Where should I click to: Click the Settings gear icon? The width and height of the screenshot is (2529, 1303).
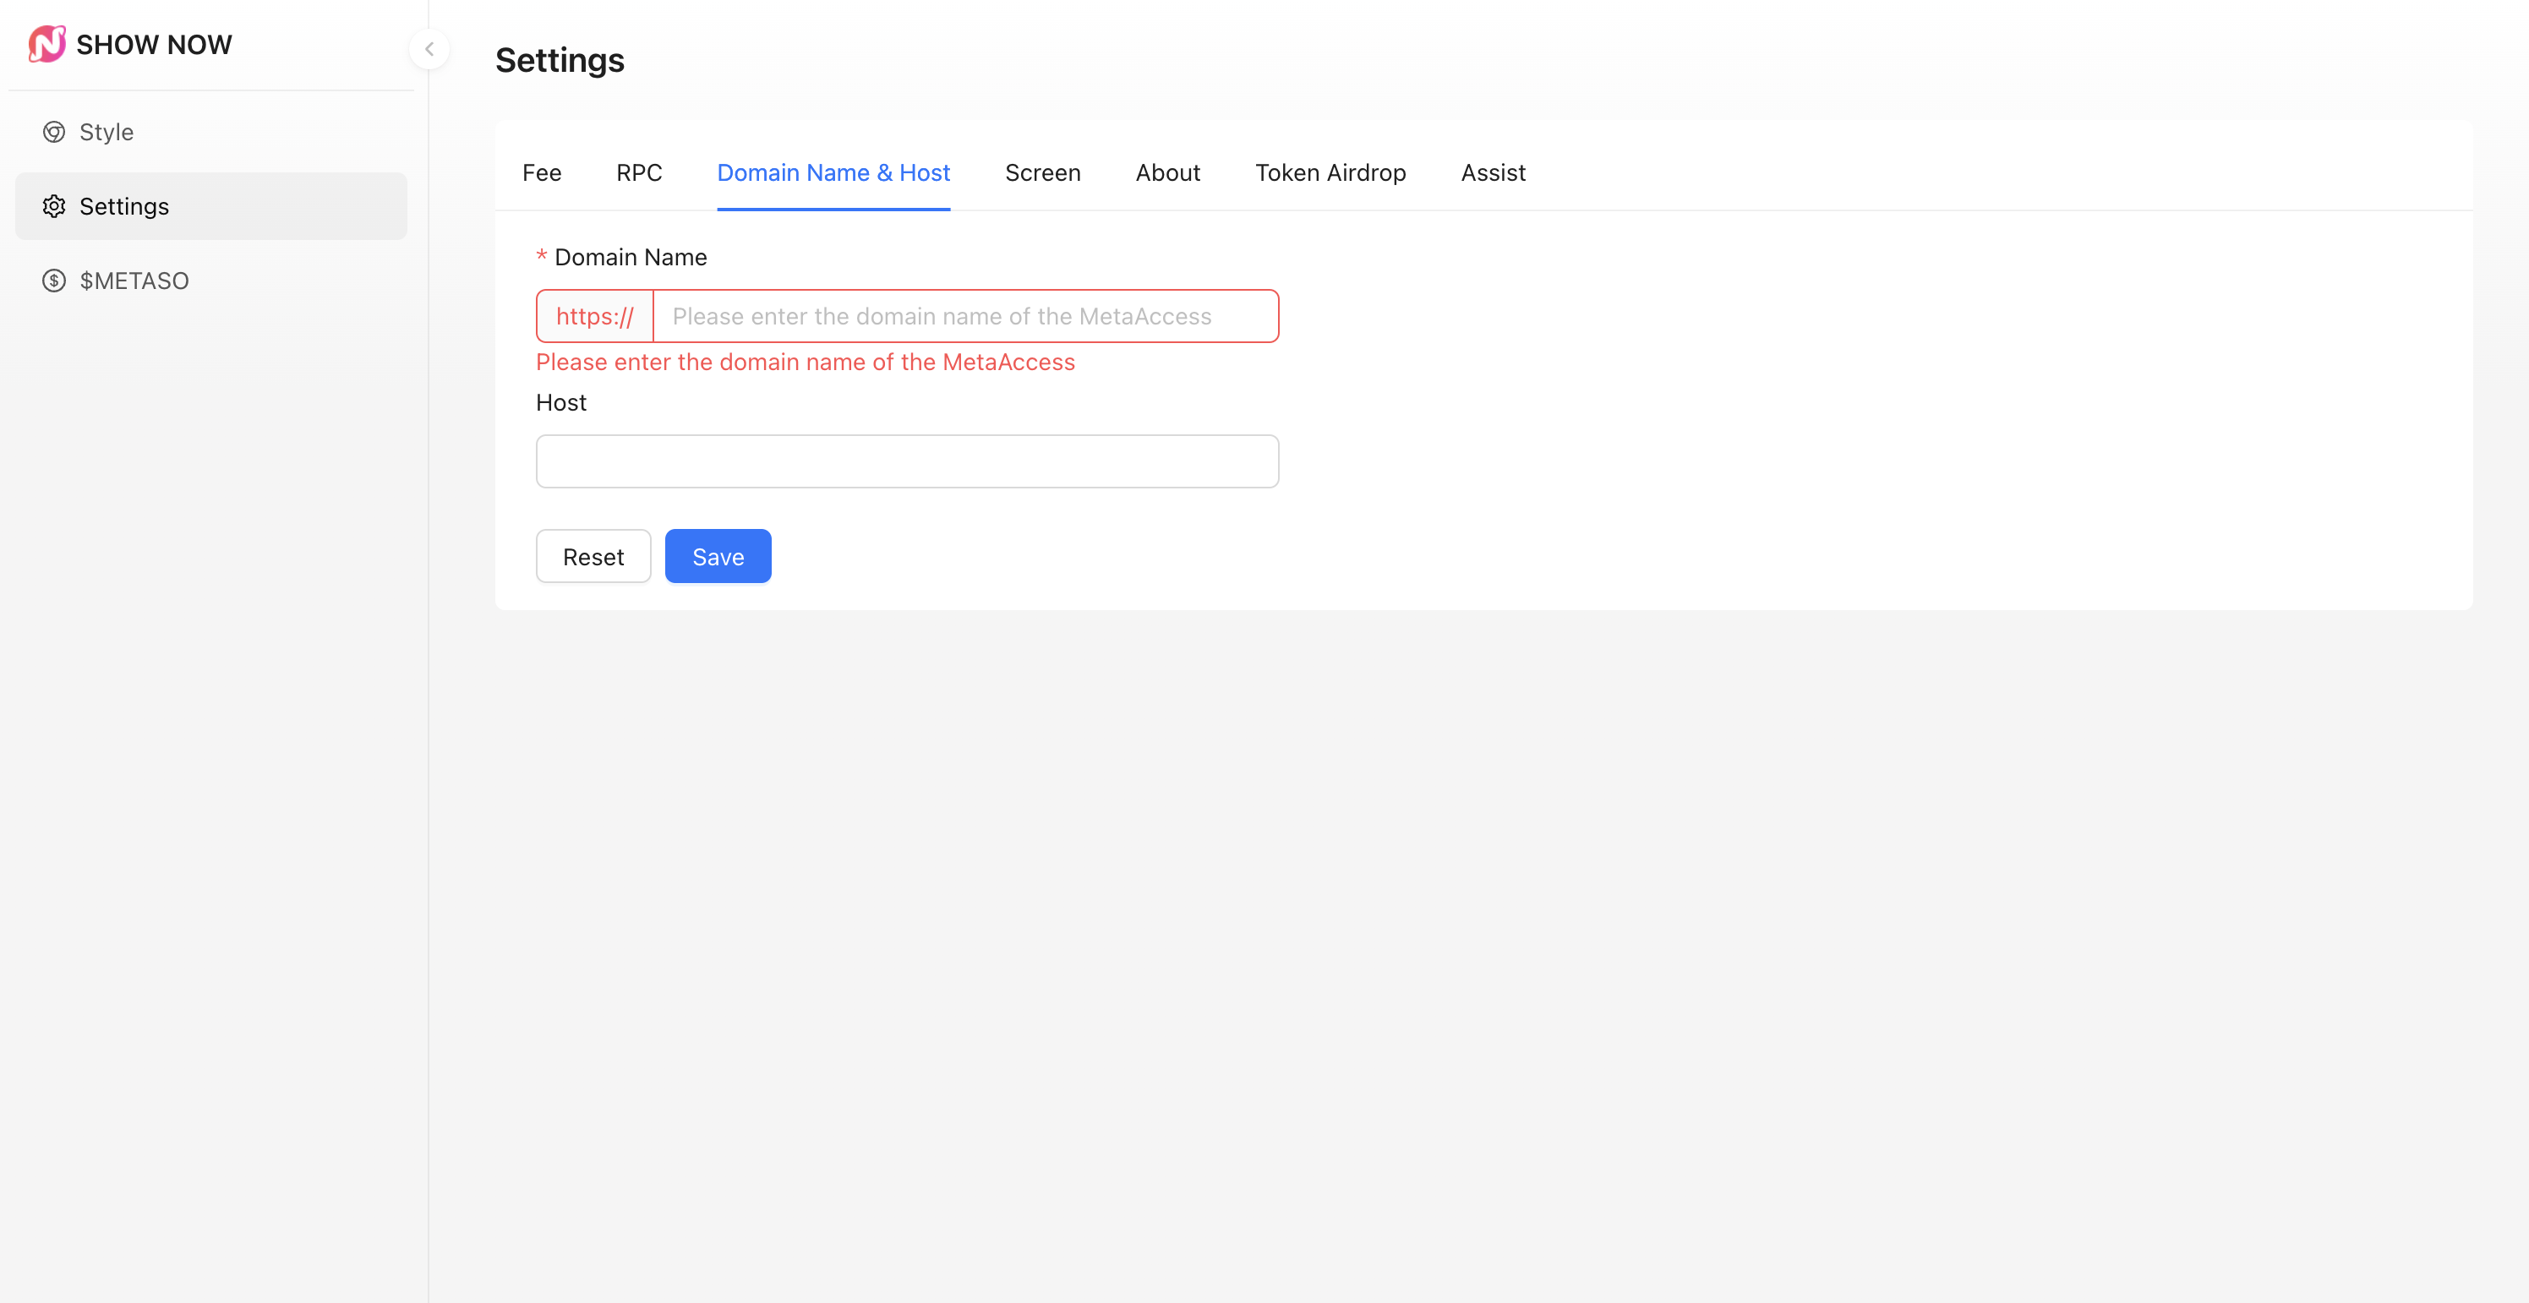tap(54, 206)
